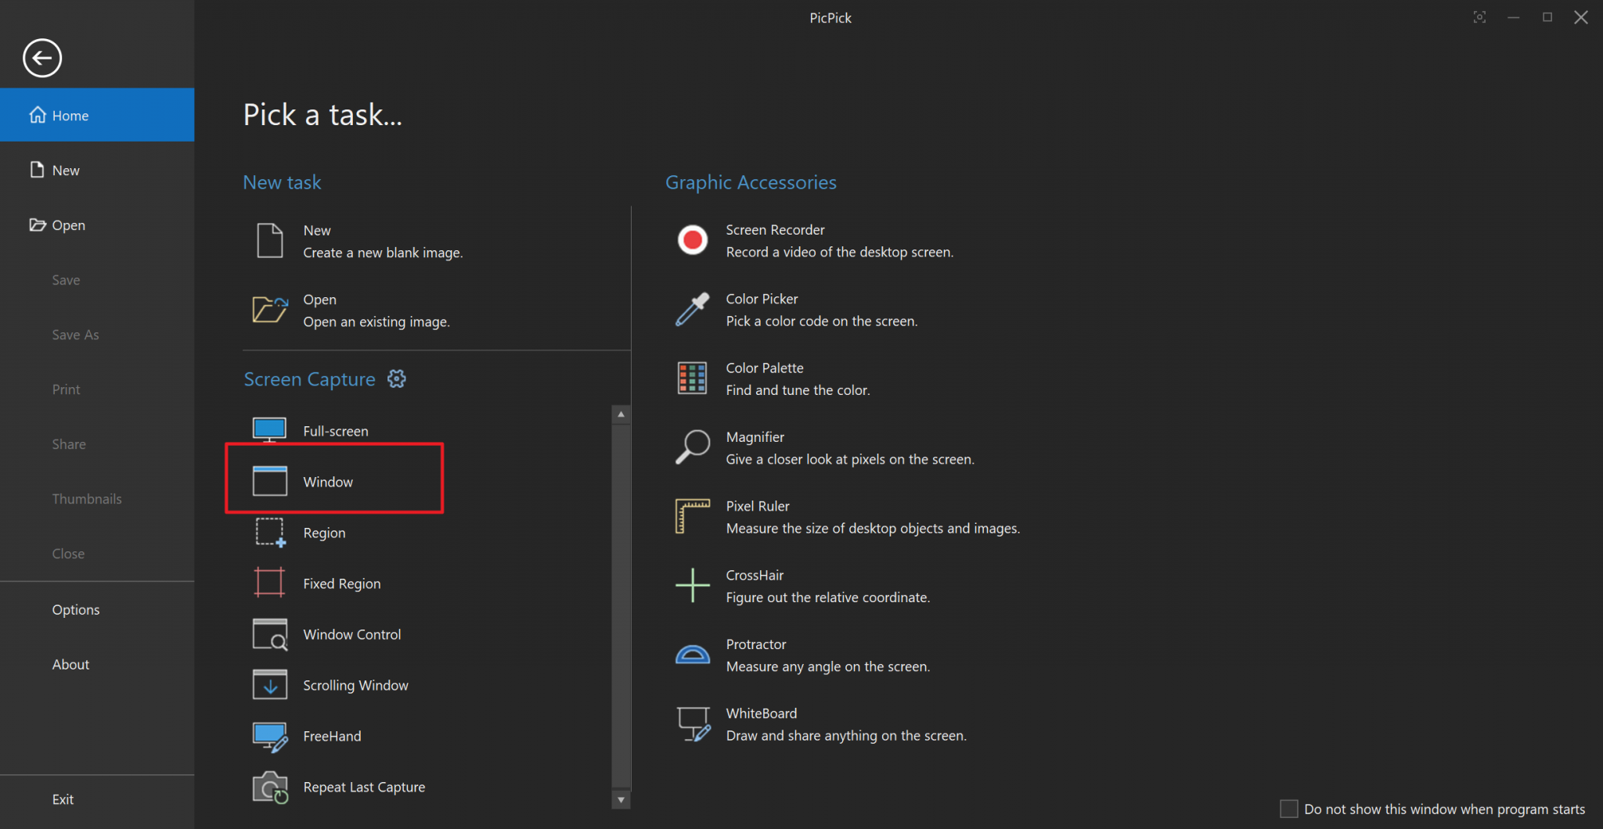Select the Full-screen capture tool
1603x829 pixels.
[x=335, y=430]
